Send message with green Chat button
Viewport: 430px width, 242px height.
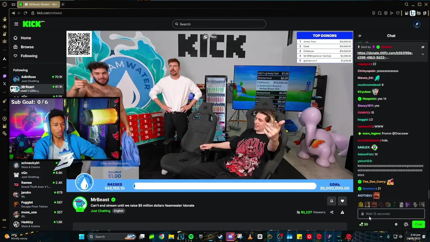click(418, 225)
